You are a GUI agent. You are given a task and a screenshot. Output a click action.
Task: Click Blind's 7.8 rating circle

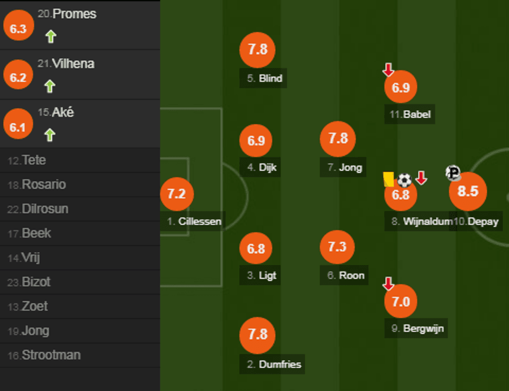coord(257,49)
